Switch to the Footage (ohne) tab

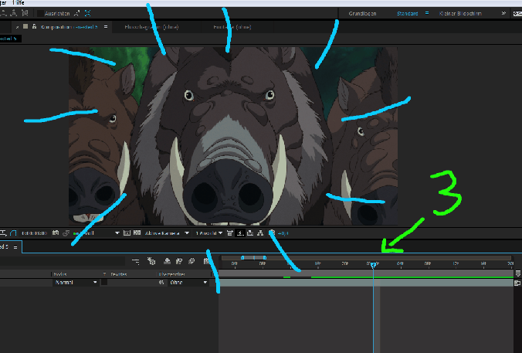232,27
